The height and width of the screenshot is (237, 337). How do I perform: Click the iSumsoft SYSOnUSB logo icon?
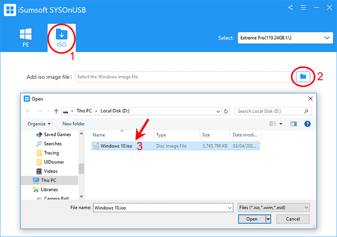click(10, 10)
